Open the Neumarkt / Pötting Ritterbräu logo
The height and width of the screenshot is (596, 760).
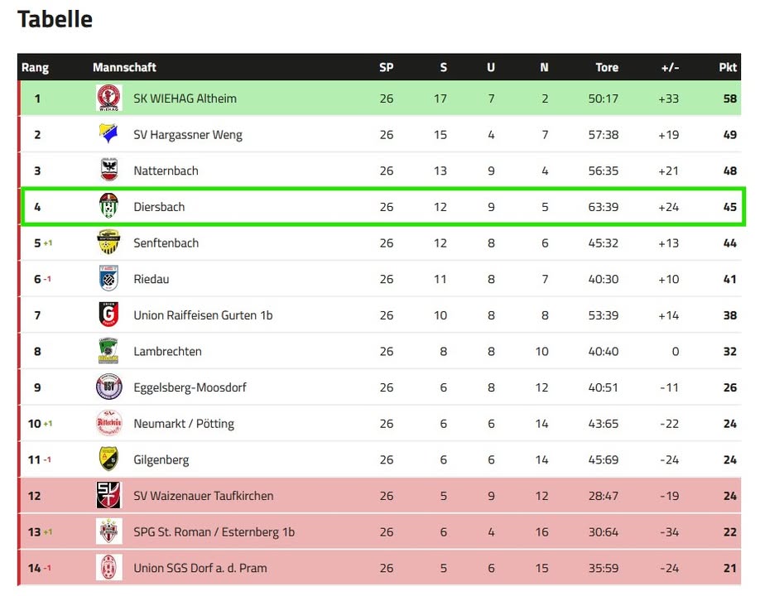109,423
